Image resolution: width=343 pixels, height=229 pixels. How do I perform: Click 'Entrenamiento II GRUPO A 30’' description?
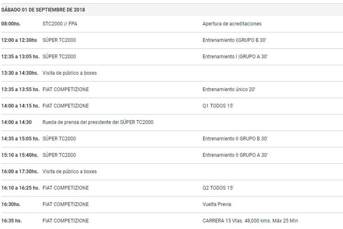235,155
